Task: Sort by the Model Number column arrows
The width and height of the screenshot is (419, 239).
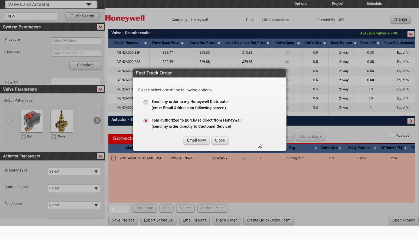Action: point(145,43)
